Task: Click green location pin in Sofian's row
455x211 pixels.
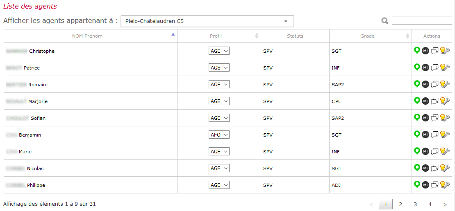Action: pos(417,117)
